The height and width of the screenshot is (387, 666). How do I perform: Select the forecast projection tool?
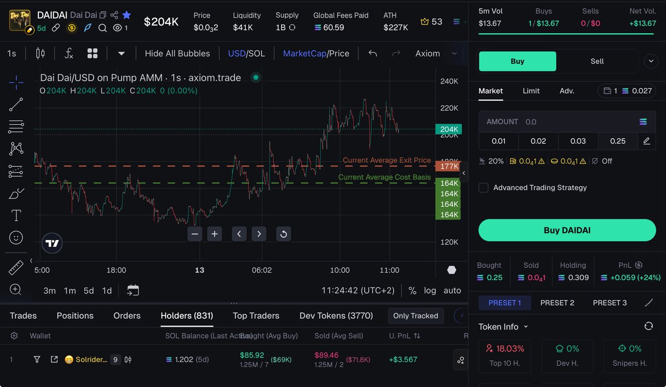pos(16,171)
